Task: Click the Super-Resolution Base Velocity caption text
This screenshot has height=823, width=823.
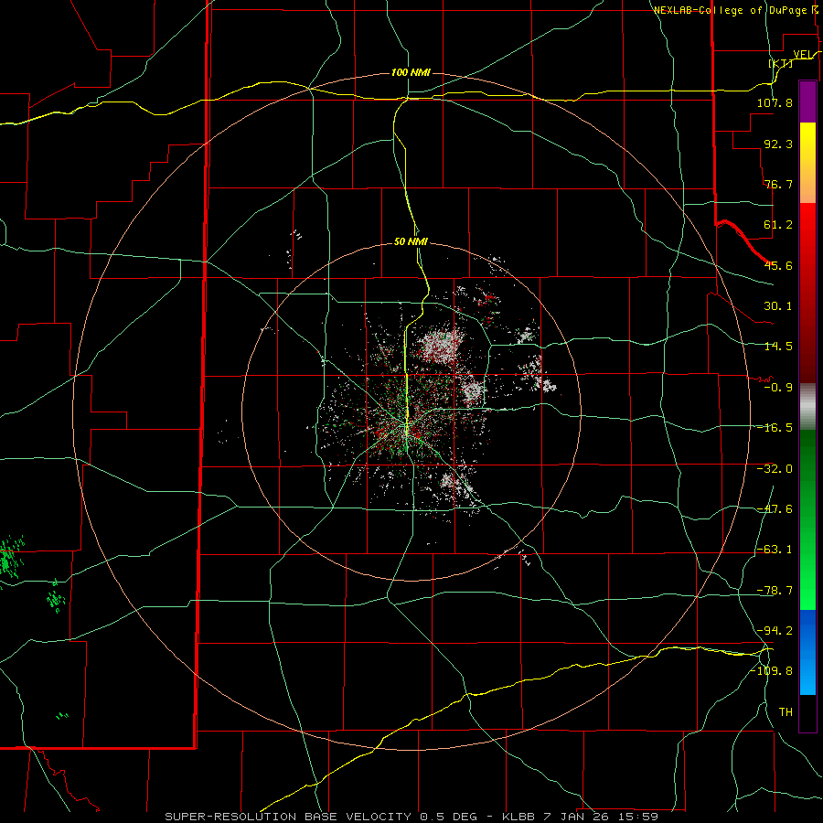Action: click(411, 817)
